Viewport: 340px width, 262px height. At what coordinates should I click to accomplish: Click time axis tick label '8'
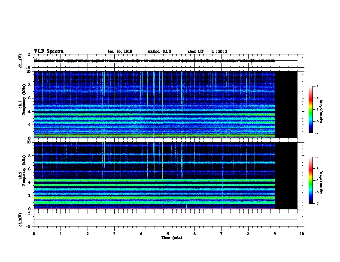[248, 233]
